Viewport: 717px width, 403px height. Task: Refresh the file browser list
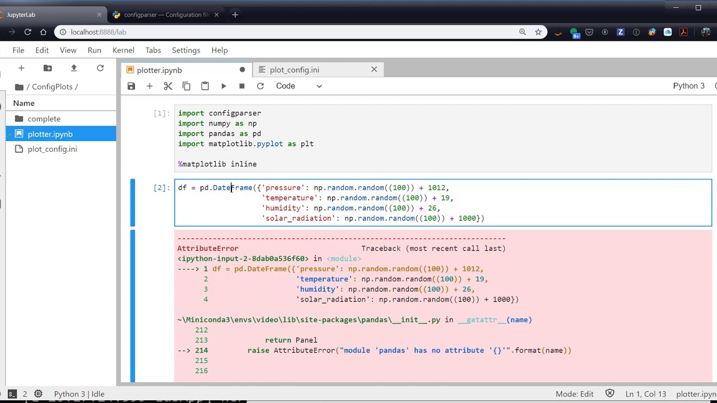[x=100, y=68]
